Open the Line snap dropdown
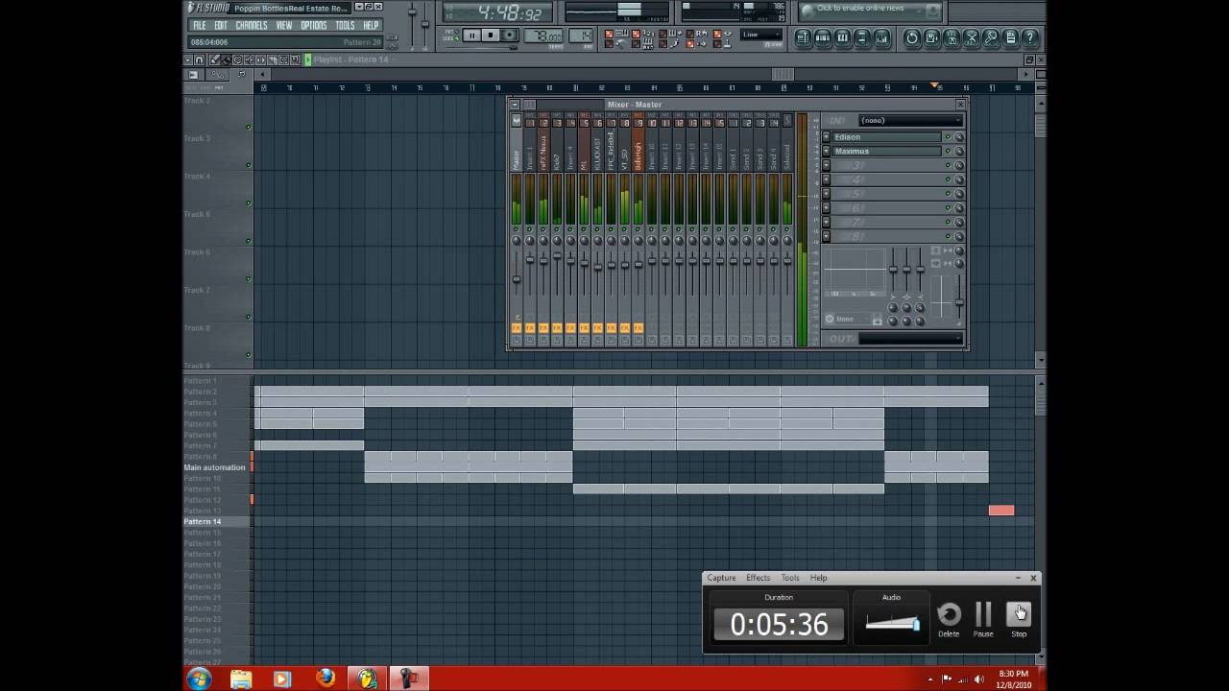The width and height of the screenshot is (1229, 691). pyautogui.click(x=760, y=35)
